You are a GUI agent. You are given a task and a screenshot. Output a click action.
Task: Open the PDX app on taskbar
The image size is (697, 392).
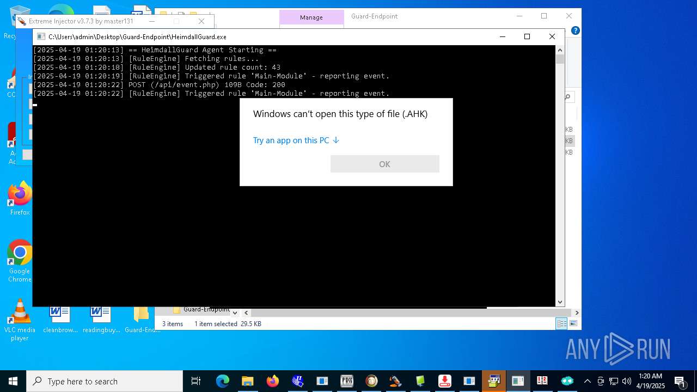click(347, 381)
